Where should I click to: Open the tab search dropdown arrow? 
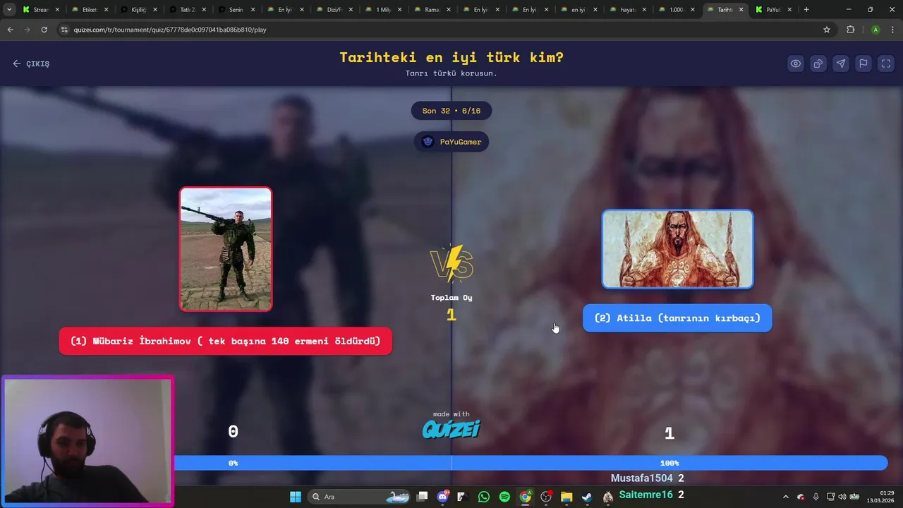click(x=9, y=10)
